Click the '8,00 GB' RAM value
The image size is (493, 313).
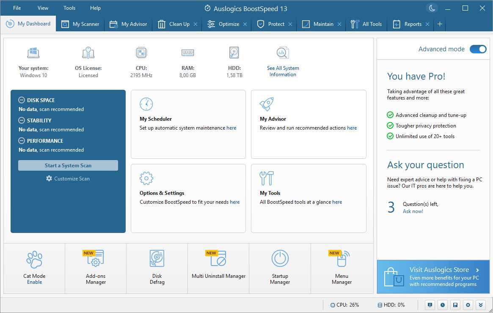pos(188,75)
